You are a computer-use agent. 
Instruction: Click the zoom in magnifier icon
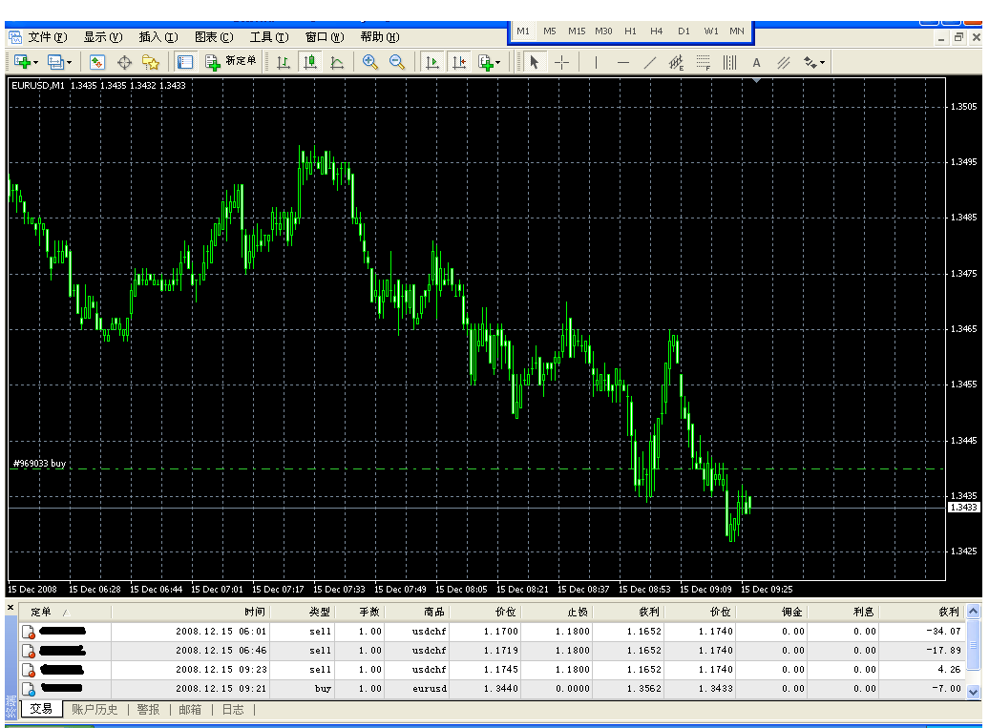[x=370, y=62]
